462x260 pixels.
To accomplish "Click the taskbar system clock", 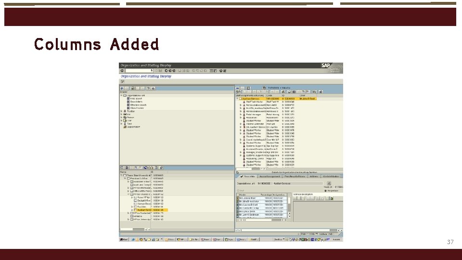I will coord(336,239).
